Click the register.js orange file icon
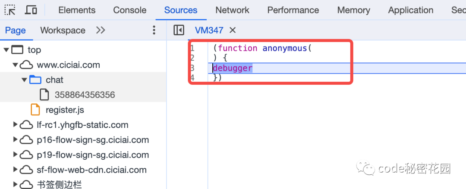 click(x=35, y=110)
